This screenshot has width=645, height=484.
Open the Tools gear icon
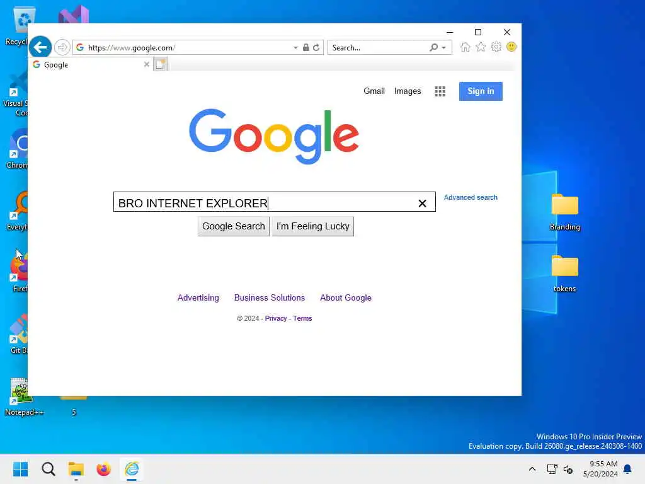[x=496, y=47]
